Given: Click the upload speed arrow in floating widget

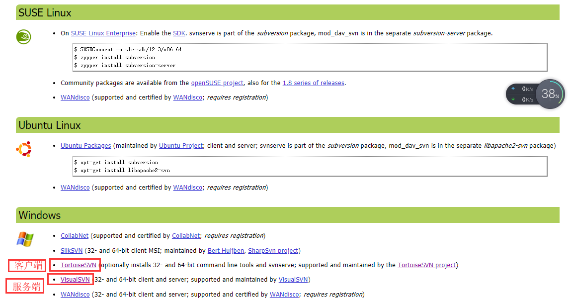Looking at the screenshot, I should point(513,89).
